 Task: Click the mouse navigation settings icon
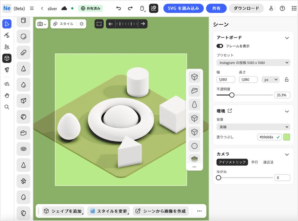pos(142,8)
